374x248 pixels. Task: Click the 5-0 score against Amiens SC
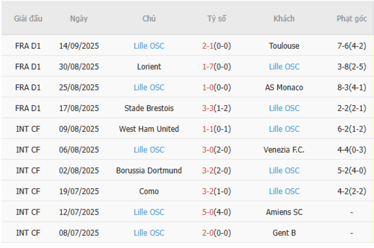(x=208, y=212)
